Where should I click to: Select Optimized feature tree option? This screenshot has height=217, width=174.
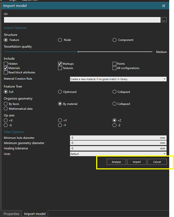60,92
